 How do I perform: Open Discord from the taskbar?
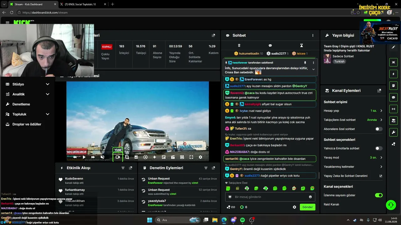[x=233, y=220]
